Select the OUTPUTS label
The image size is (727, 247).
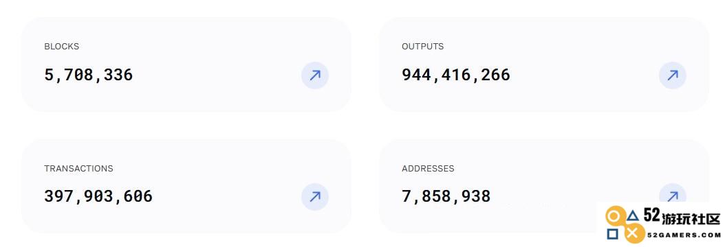pyautogui.click(x=423, y=46)
